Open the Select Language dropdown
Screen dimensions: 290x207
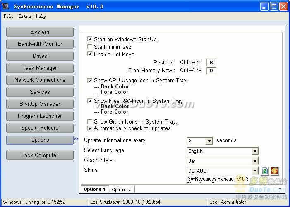pyautogui.click(x=255, y=151)
